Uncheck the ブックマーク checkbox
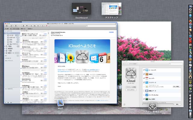This screenshot has width=193, height=120. (144, 82)
